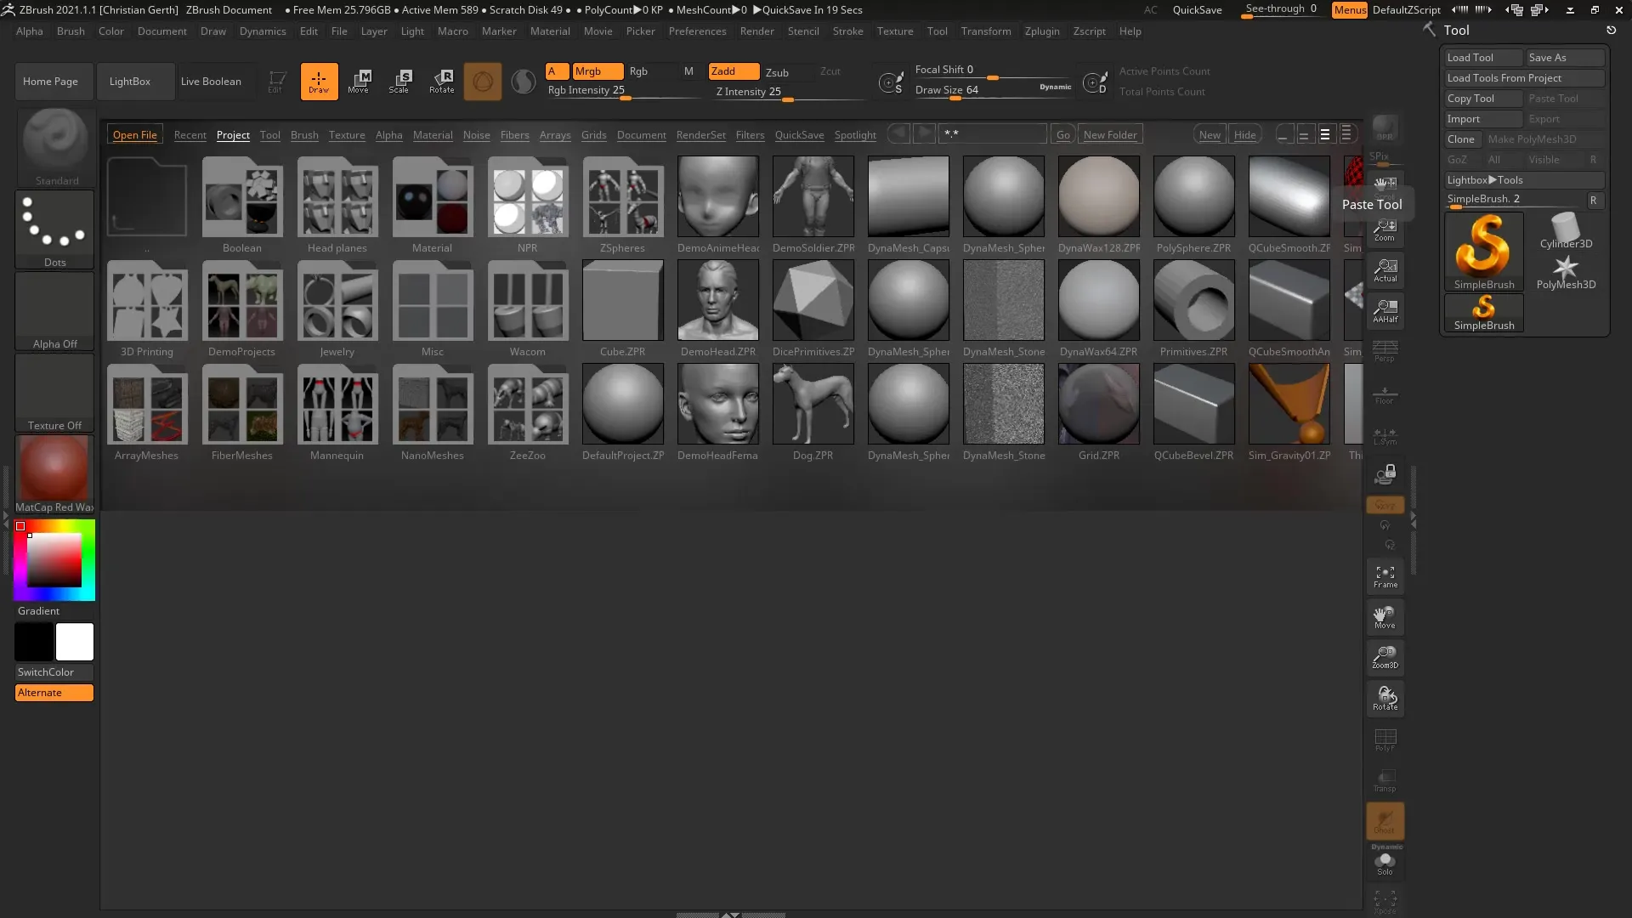Click the Focal Shift S icon
Screen dimensions: 1632x918
[891, 82]
